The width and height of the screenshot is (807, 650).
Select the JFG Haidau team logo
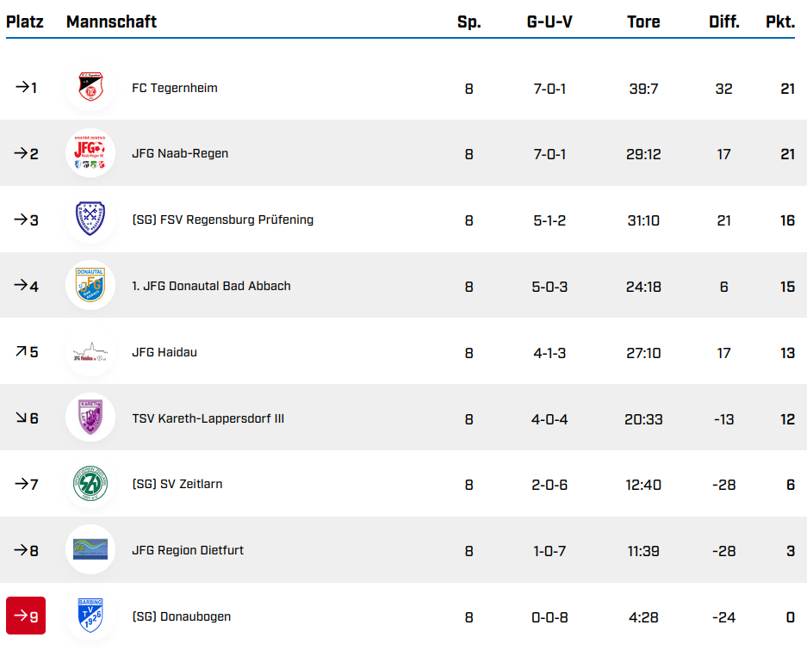[90, 352]
